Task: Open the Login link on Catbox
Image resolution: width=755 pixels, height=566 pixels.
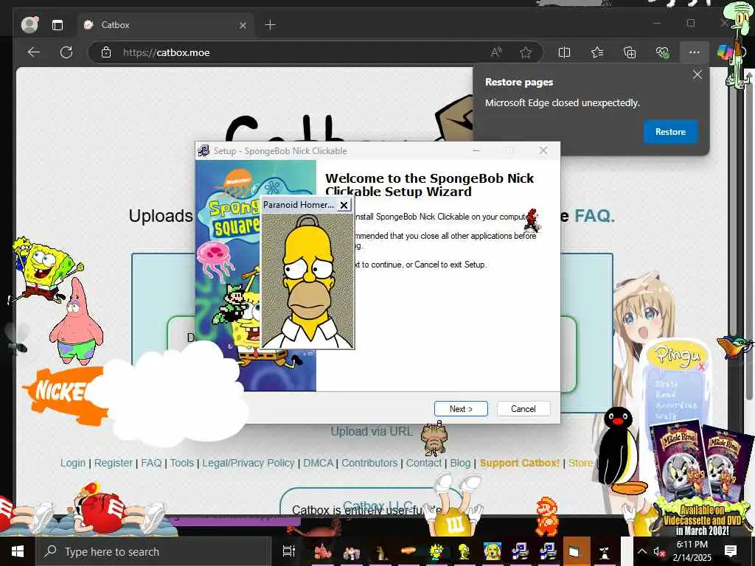Action: (73, 463)
